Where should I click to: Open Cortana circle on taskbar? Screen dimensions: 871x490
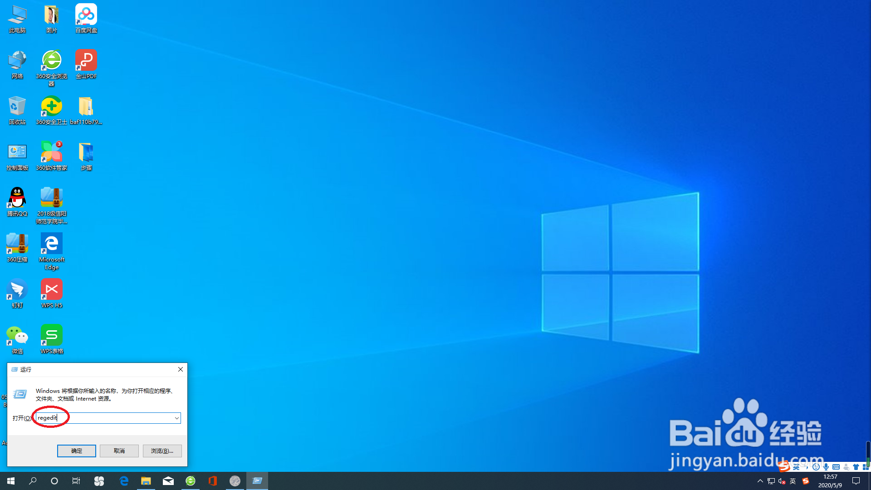(x=54, y=481)
